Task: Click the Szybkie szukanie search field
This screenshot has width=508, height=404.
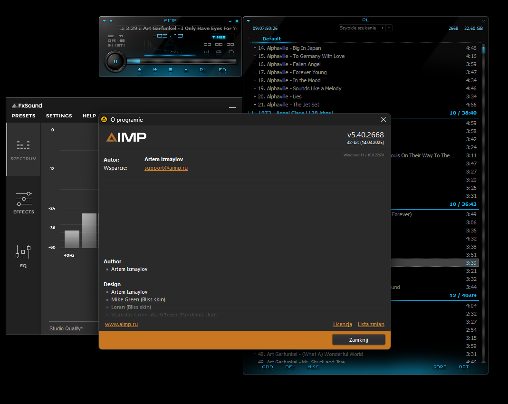Action: tap(359, 28)
